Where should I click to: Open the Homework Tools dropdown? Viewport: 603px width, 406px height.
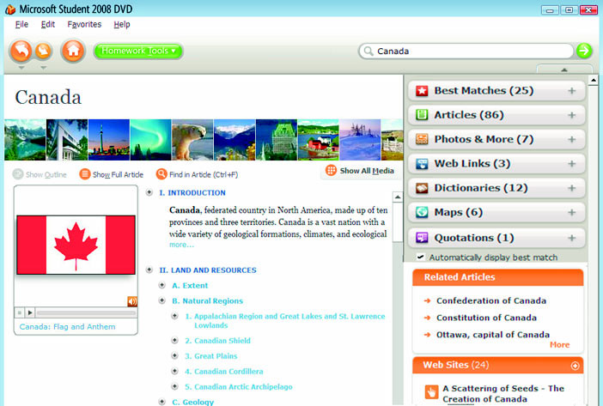[x=138, y=51]
